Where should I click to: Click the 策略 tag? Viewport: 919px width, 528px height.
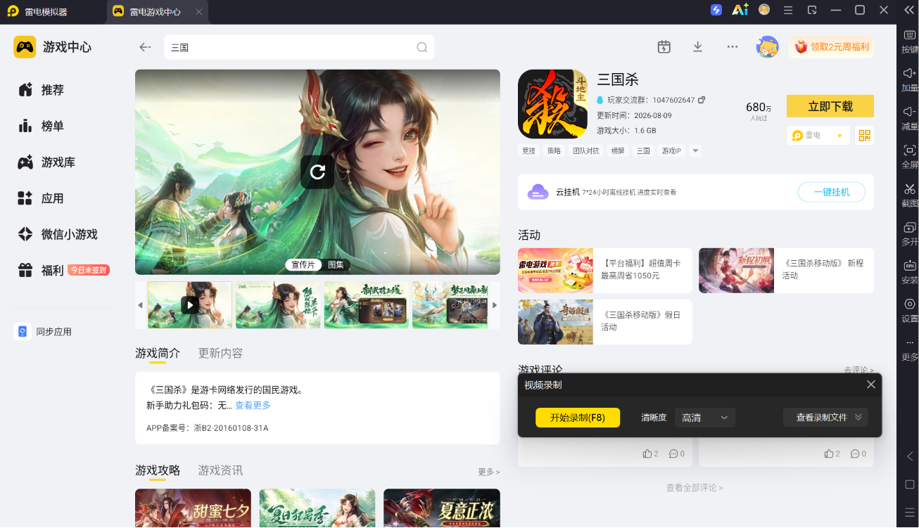[x=554, y=150]
